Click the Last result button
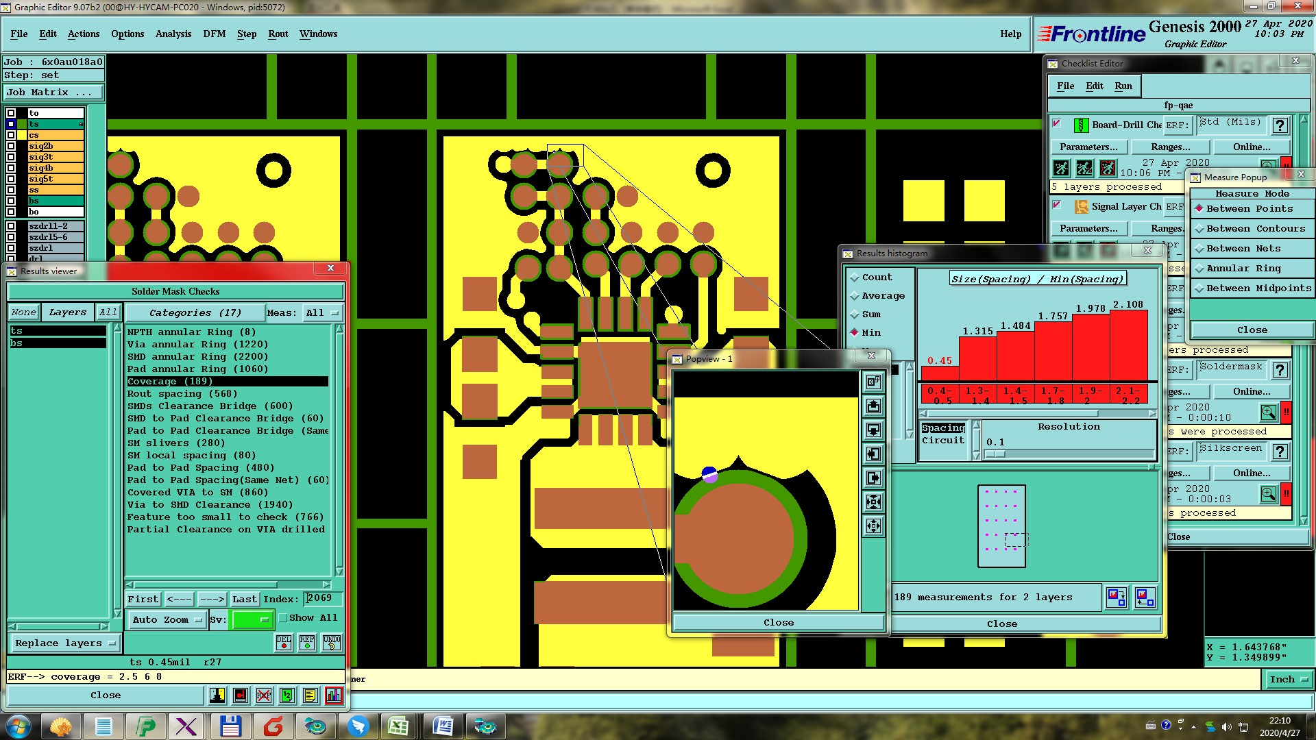The height and width of the screenshot is (740, 1316). pyautogui.click(x=244, y=599)
